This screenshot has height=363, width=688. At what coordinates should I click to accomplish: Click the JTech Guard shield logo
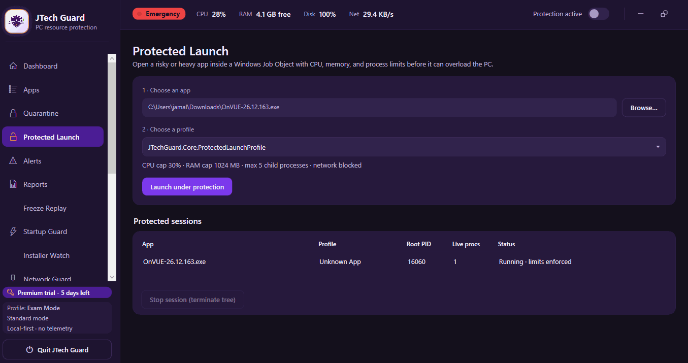[17, 22]
